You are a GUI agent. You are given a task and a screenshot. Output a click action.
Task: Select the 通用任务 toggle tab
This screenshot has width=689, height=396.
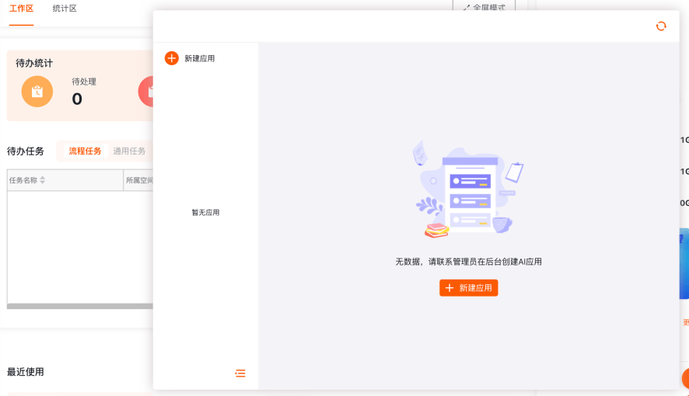point(129,151)
